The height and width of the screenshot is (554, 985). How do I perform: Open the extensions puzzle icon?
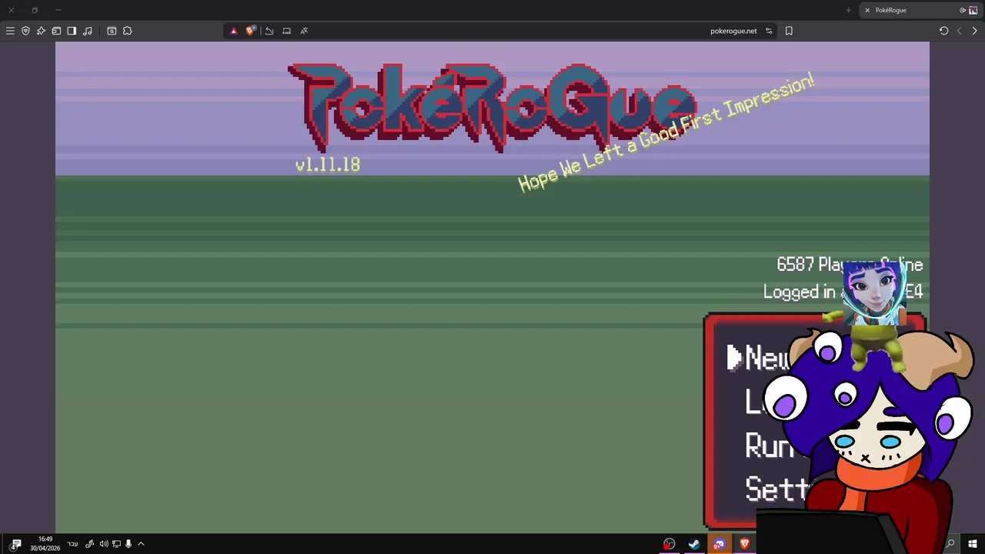[127, 31]
